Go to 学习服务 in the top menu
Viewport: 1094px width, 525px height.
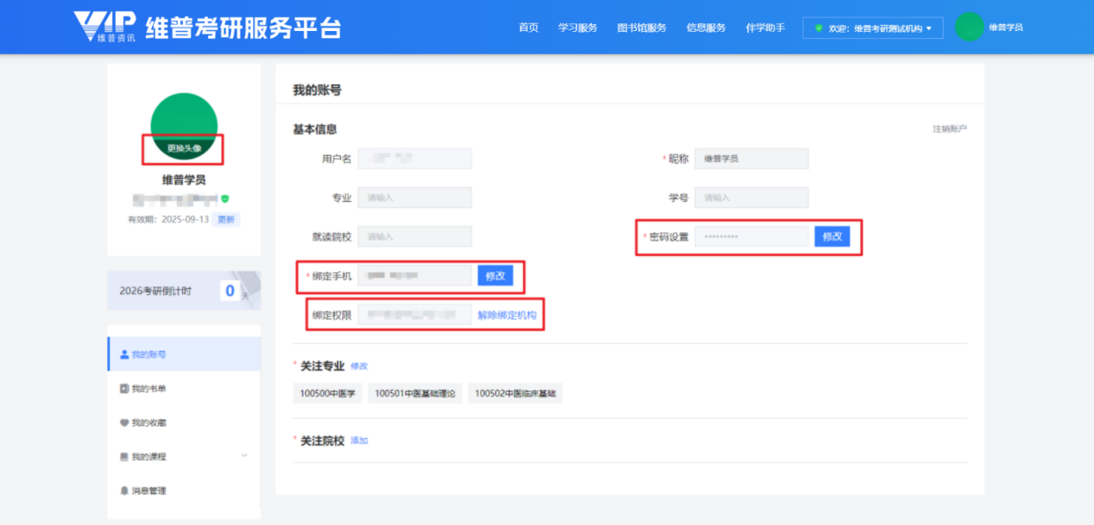point(577,28)
